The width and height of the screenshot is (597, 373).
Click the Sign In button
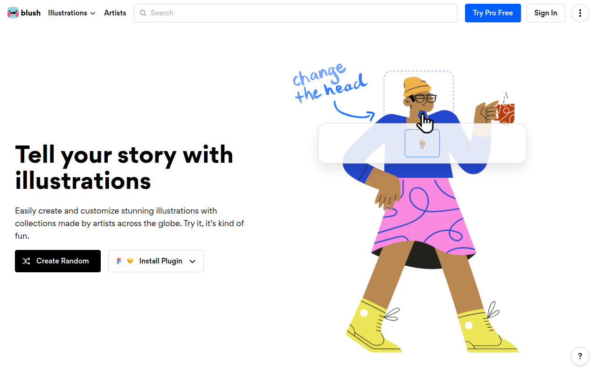546,13
